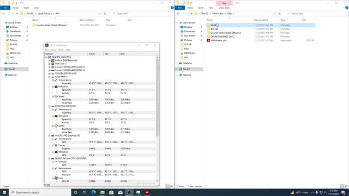Image resolution: width=349 pixels, height=196 pixels.
Task: Click MP510 (H:) breadcrumb in Files window
Action: [x=218, y=14]
